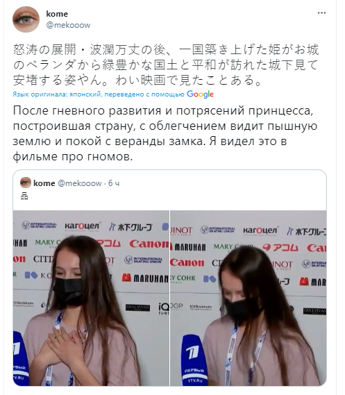Open quoted tweet handle @mekooow
The height and width of the screenshot is (395, 345).
click(x=80, y=183)
